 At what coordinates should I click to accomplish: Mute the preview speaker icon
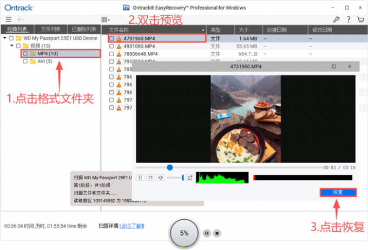[x=161, y=178]
